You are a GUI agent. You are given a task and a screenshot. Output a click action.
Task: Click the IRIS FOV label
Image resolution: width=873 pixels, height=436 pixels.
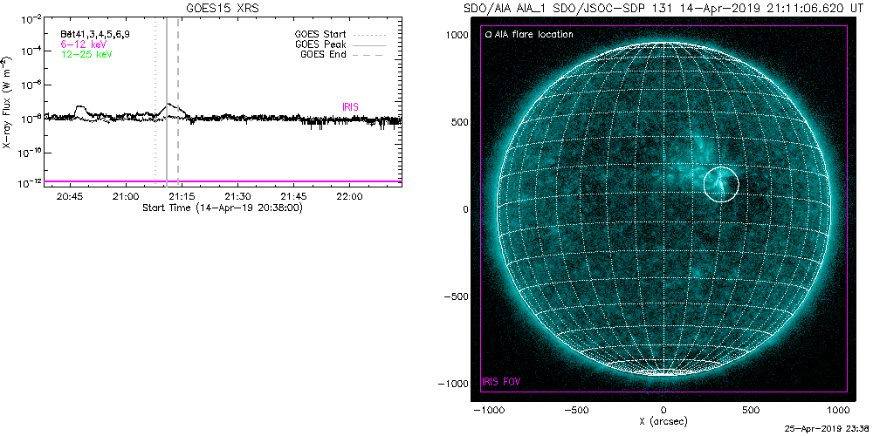coord(503,382)
